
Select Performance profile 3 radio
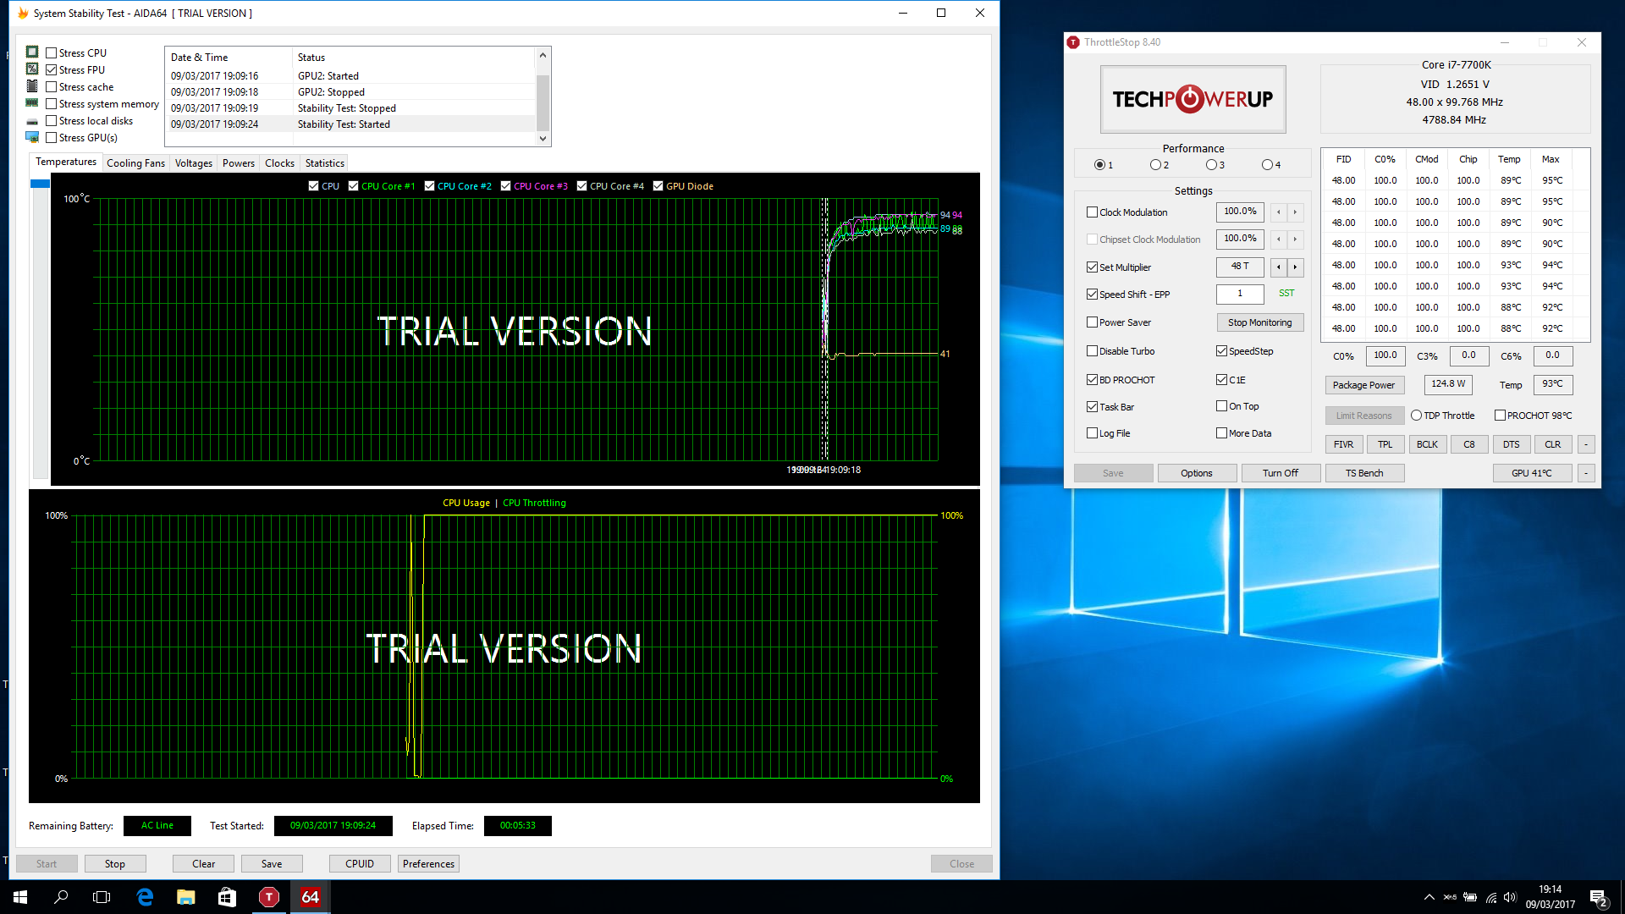1211,165
